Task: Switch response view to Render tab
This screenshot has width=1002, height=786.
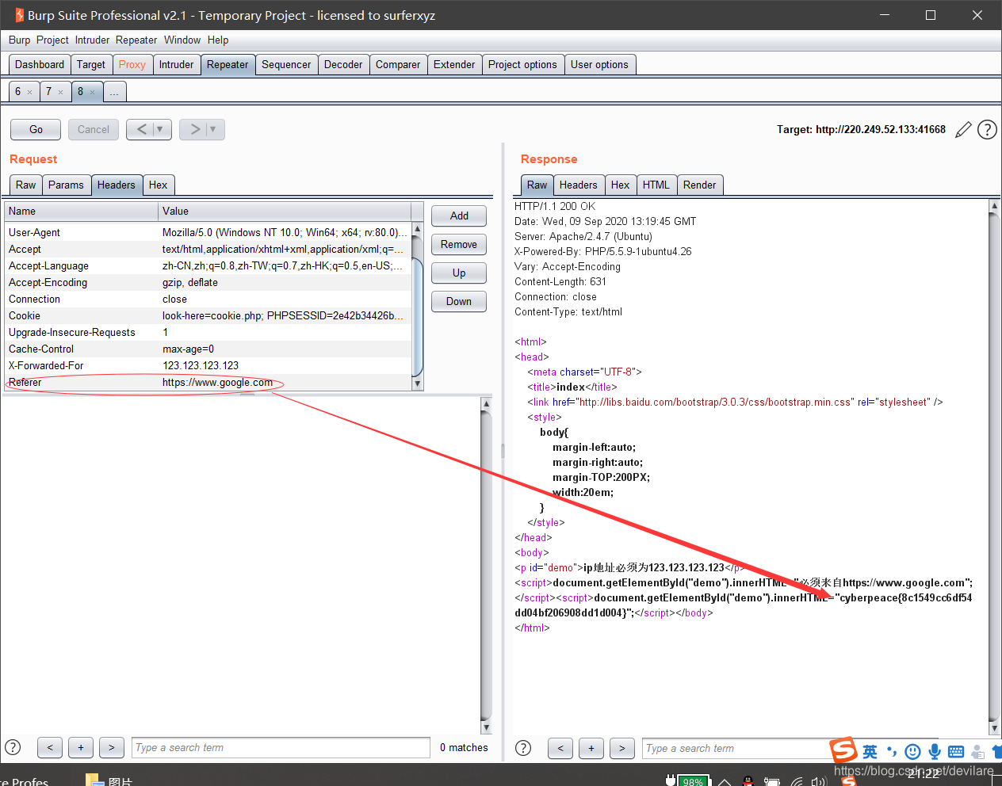Action: coord(699,185)
